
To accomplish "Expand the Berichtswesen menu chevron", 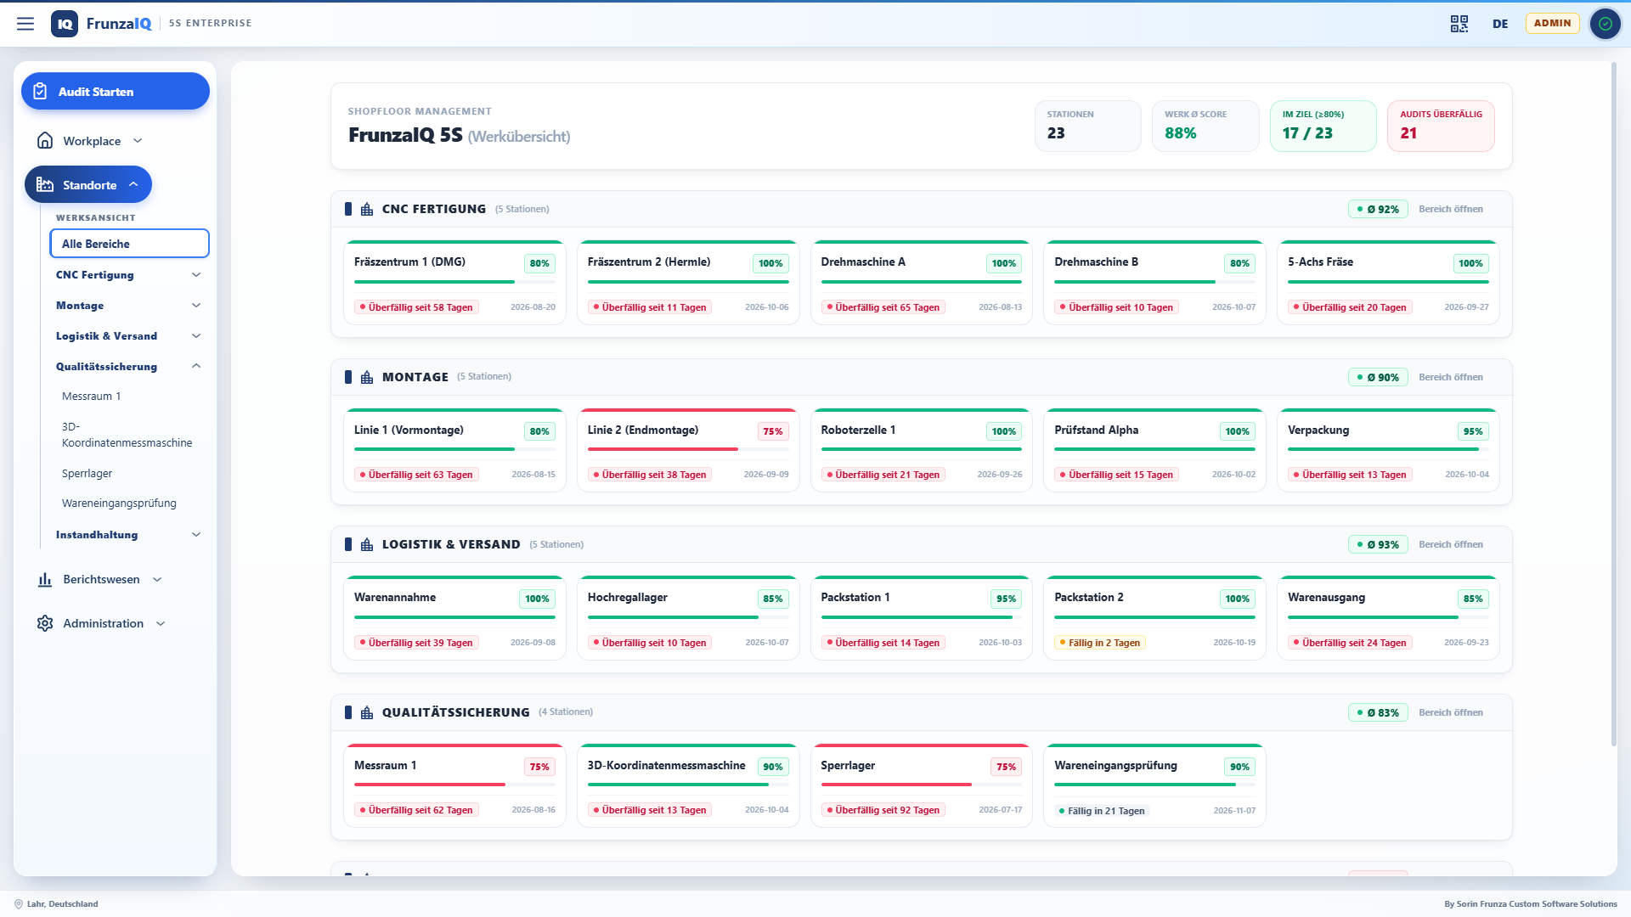I will point(157,579).
